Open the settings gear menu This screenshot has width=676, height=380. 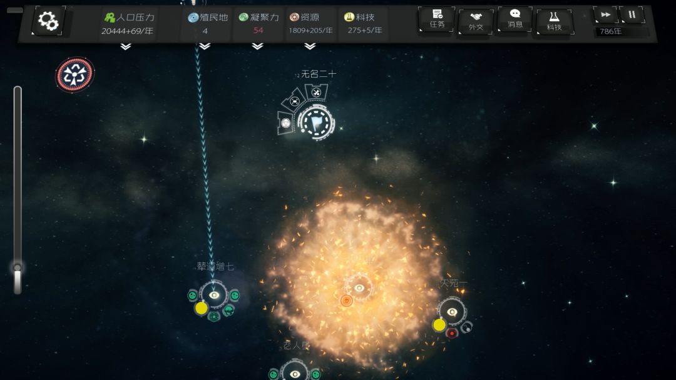pos(48,20)
